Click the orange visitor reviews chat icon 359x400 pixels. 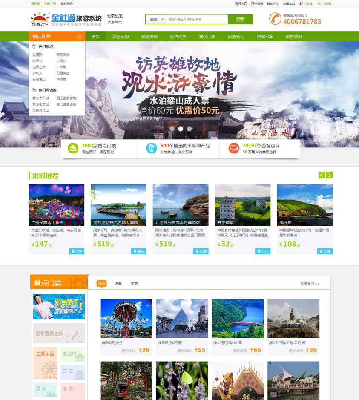point(234,148)
